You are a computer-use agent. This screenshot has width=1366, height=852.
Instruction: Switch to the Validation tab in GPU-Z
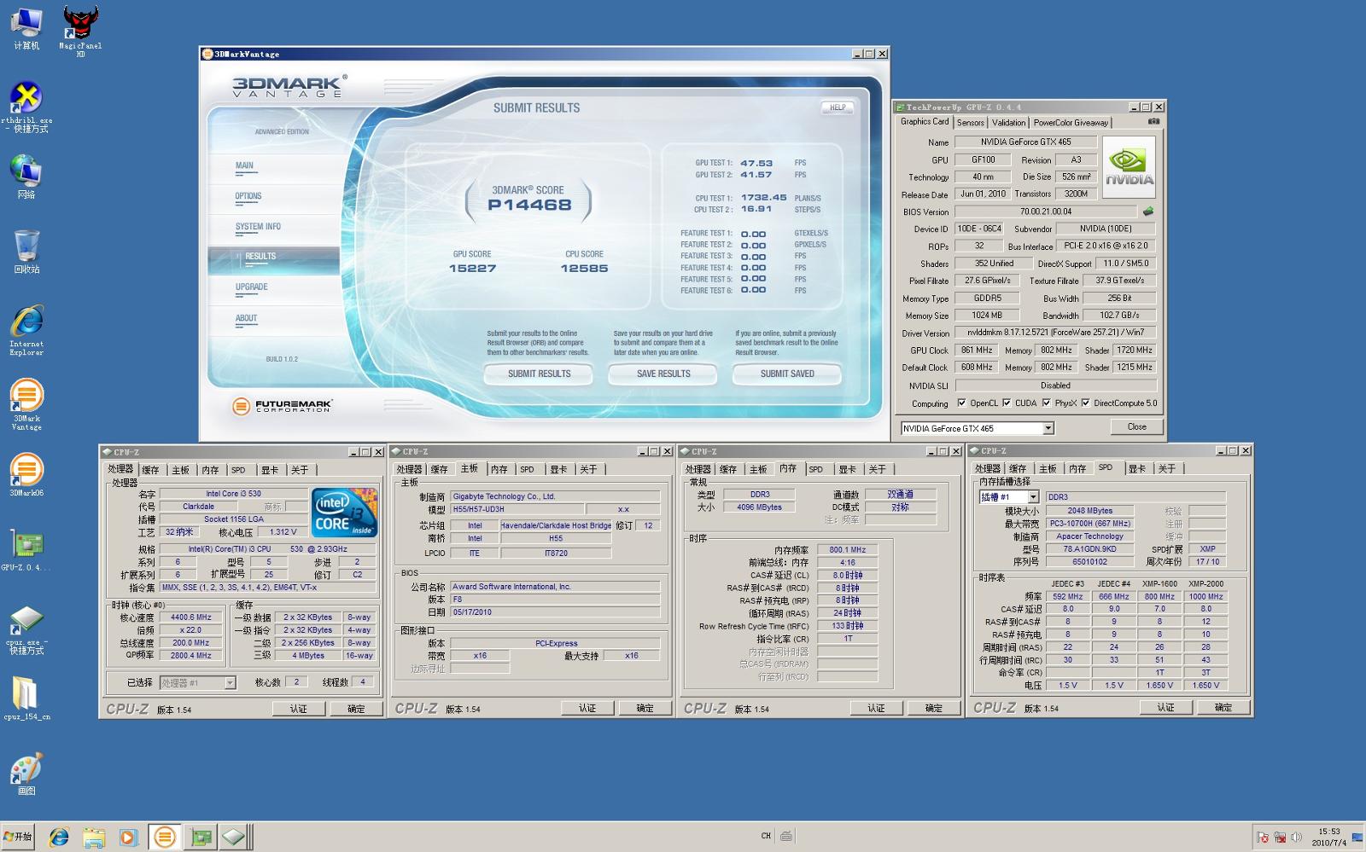click(1009, 123)
